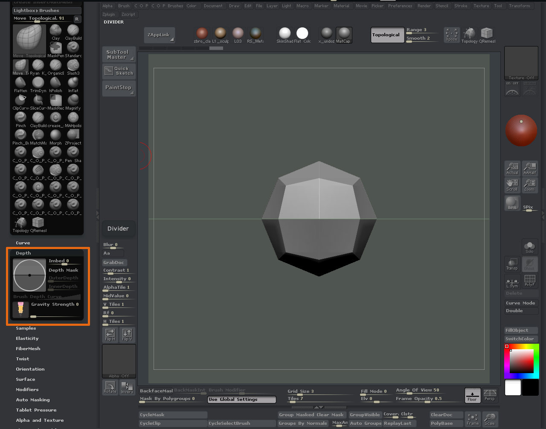Click the BPR render icon
The height and width of the screenshot is (429, 546).
pos(512,203)
